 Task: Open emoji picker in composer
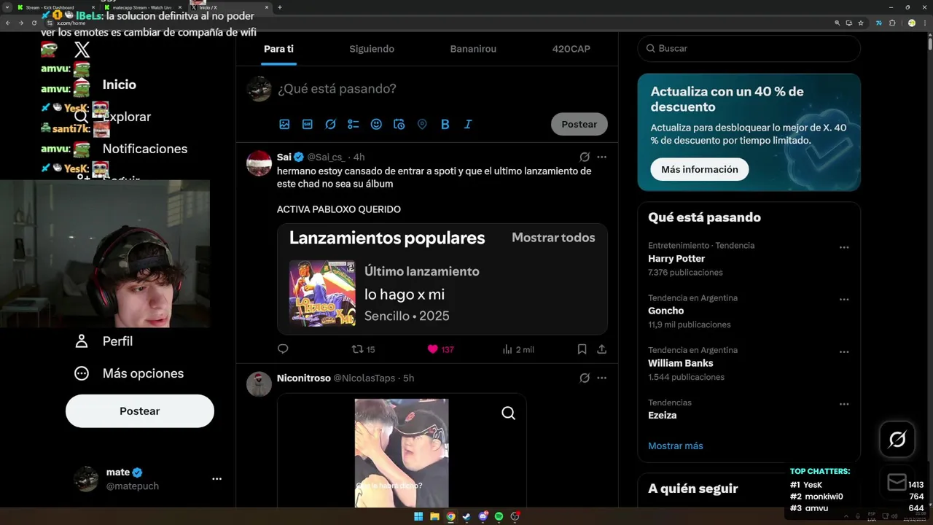click(x=376, y=125)
